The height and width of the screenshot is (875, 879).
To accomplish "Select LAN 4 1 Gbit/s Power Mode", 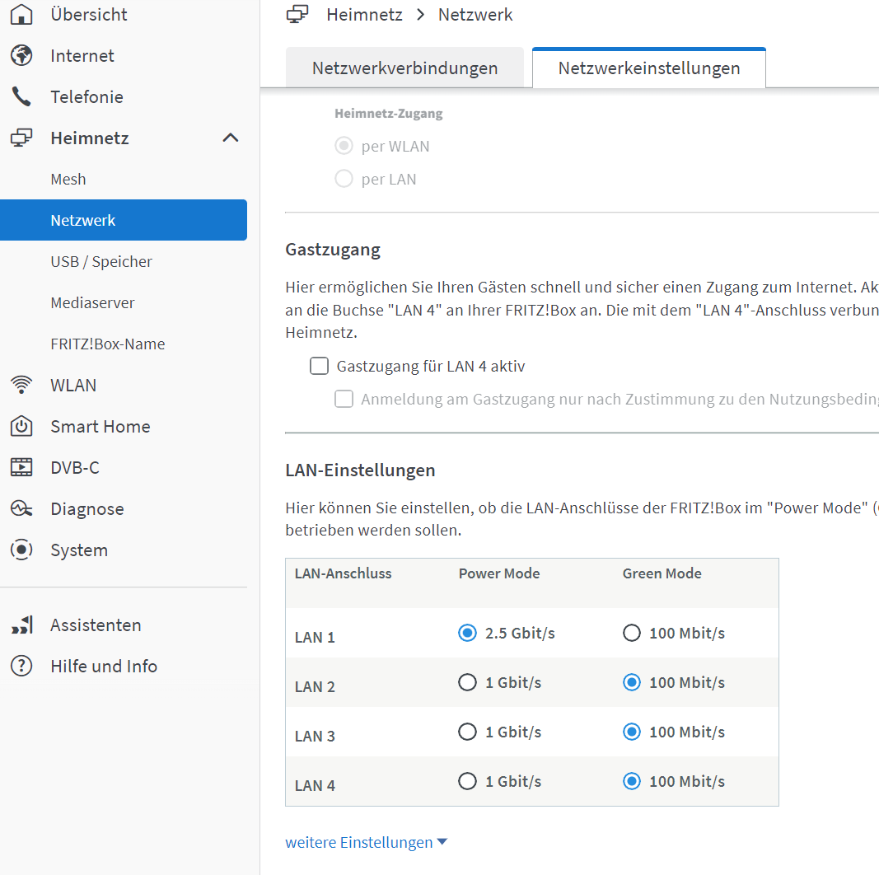I will coord(467,781).
